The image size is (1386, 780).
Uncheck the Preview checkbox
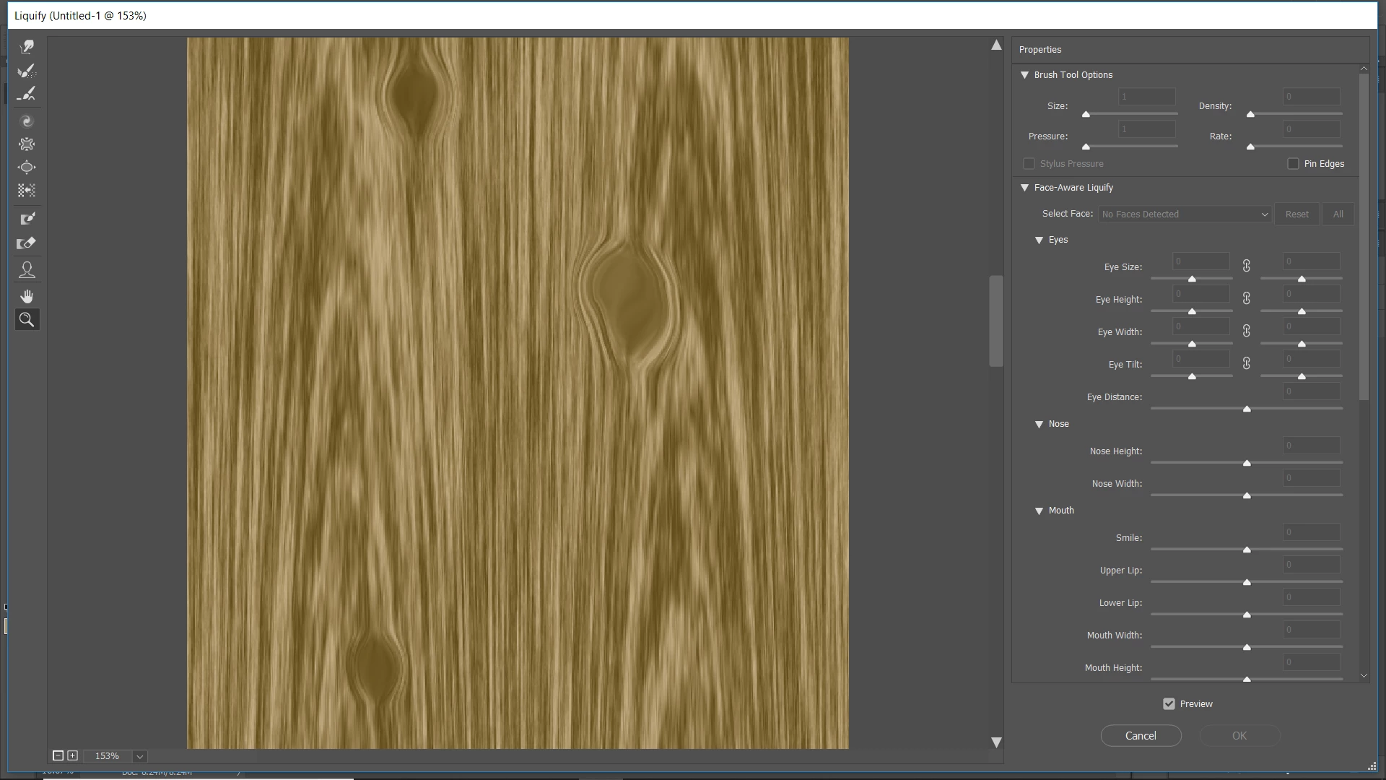click(1169, 704)
